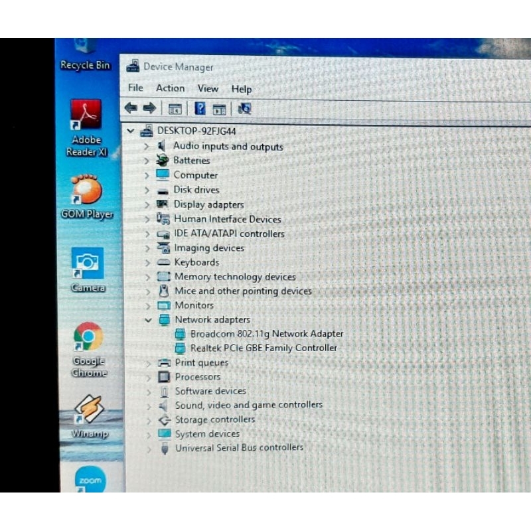This screenshot has height=531, width=531.
Task: Click the Batteries category icon
Action: coord(163,160)
